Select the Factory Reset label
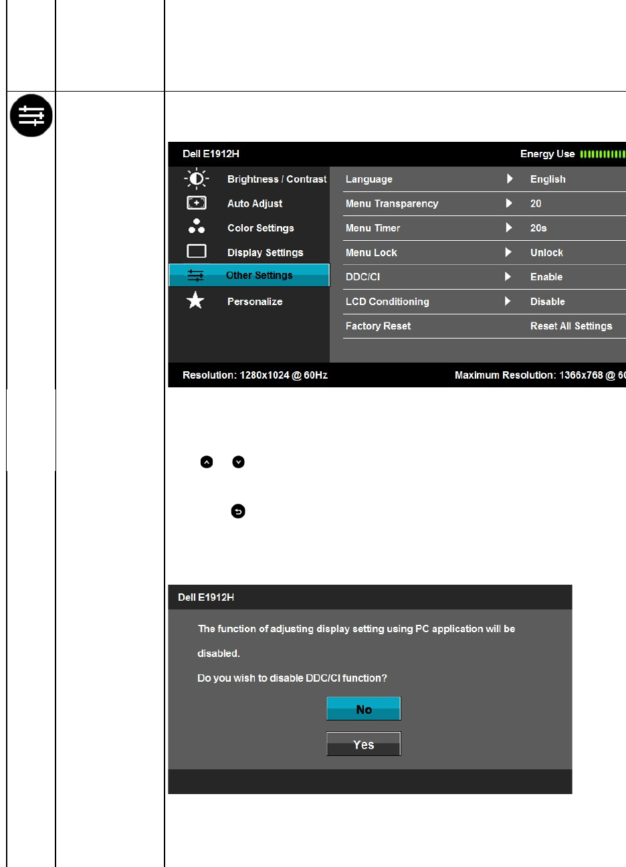This screenshot has height=867, width=626. pyautogui.click(x=378, y=326)
